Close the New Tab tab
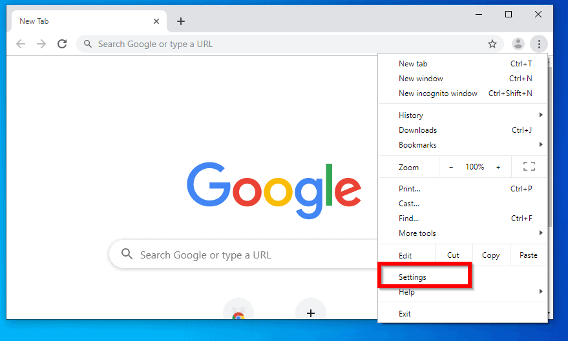 156,21
